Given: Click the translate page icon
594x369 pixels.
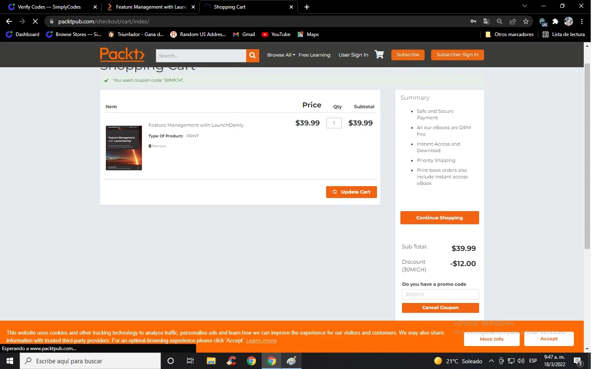Looking at the screenshot, I should [x=487, y=21].
